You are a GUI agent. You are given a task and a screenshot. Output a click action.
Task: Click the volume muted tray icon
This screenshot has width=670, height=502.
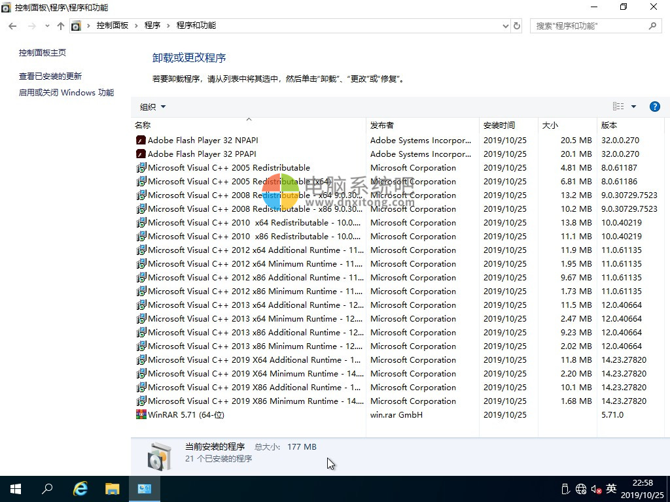[595, 489]
